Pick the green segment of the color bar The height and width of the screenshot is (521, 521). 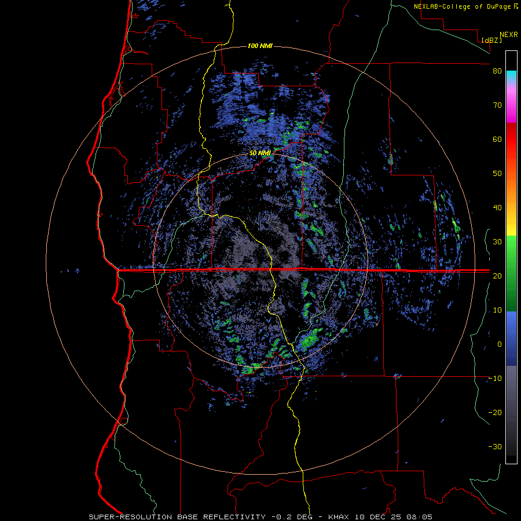click(x=511, y=273)
